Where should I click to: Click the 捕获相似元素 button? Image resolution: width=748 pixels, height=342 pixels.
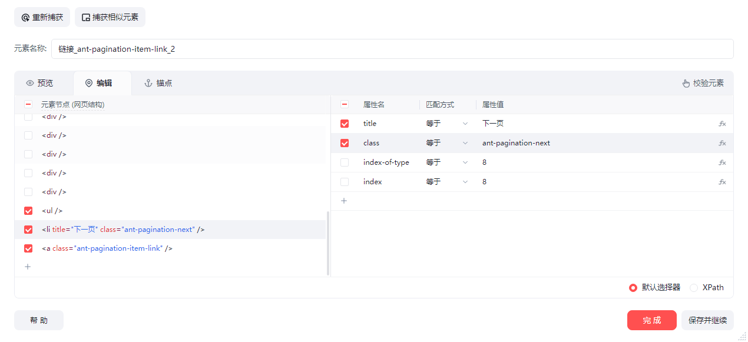110,17
